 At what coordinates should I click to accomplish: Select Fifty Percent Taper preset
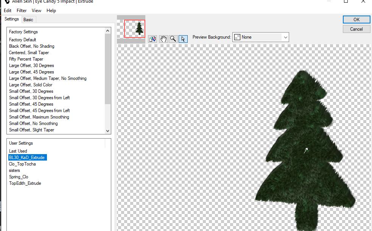coord(26,59)
